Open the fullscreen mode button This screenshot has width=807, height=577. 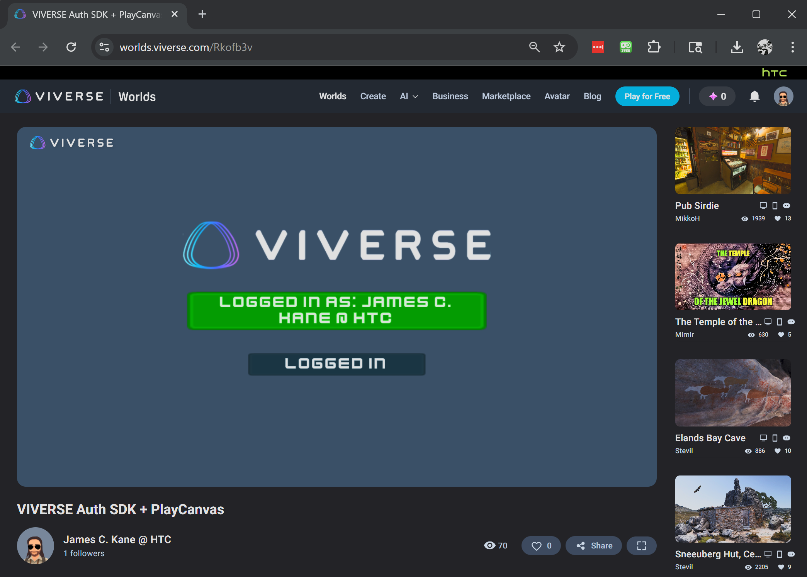(641, 545)
